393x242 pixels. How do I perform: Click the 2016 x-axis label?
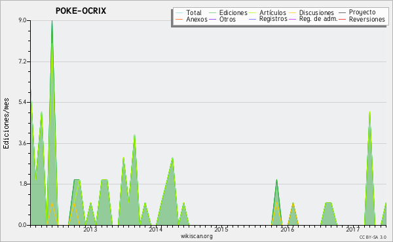click(x=288, y=229)
